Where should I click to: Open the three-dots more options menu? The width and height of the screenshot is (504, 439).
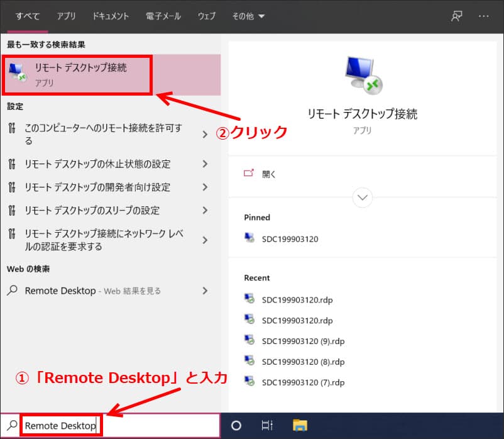(483, 16)
